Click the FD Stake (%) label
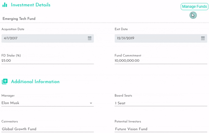This screenshot has width=209, height=133. pyautogui.click(x=11, y=55)
